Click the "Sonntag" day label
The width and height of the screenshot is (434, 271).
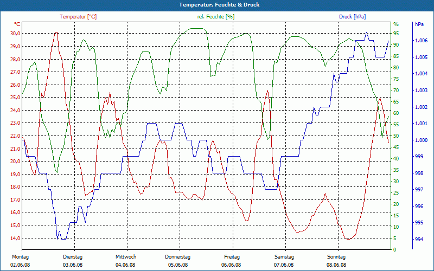click(x=336, y=257)
